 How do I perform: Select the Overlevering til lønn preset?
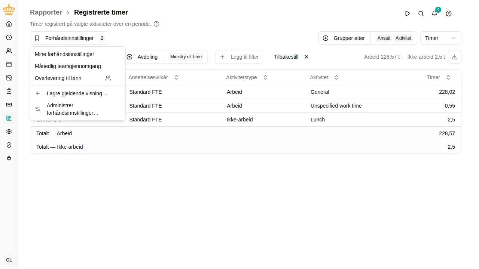click(x=78, y=78)
